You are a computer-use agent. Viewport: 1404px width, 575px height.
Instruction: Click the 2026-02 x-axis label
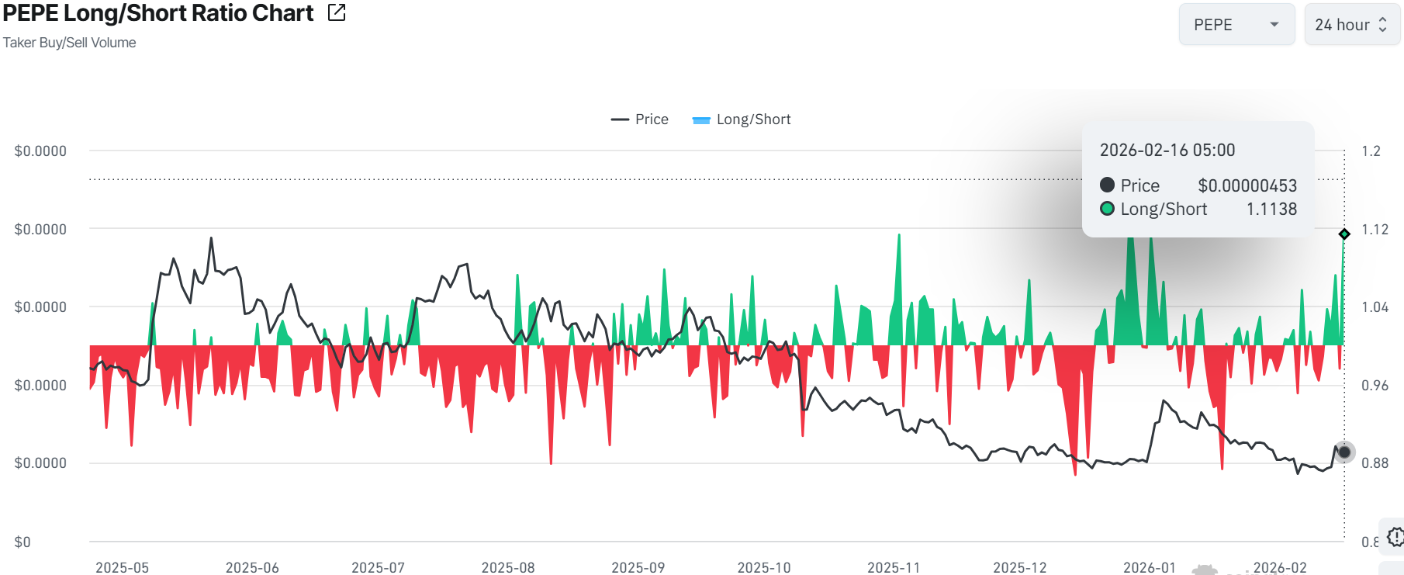point(1280,567)
